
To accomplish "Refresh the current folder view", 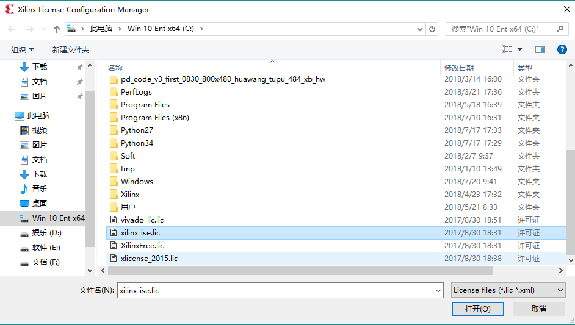I will pyautogui.click(x=432, y=29).
